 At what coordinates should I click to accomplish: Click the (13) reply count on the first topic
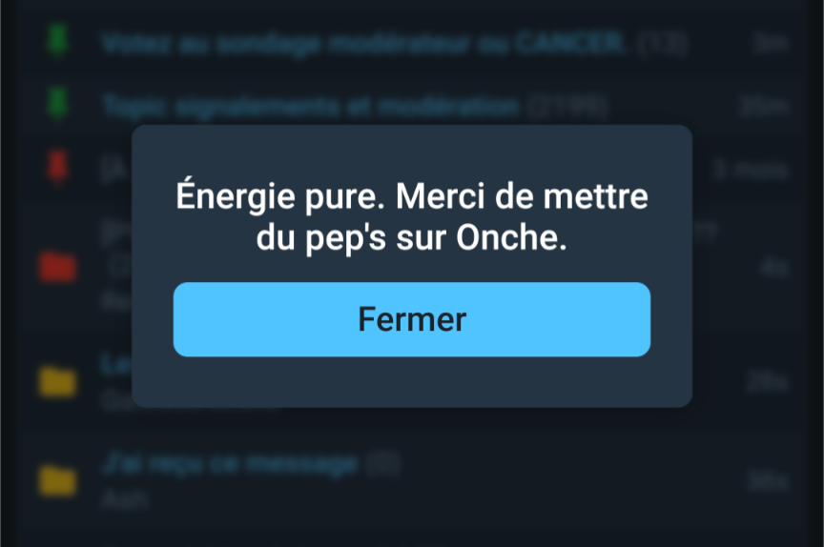(662, 43)
